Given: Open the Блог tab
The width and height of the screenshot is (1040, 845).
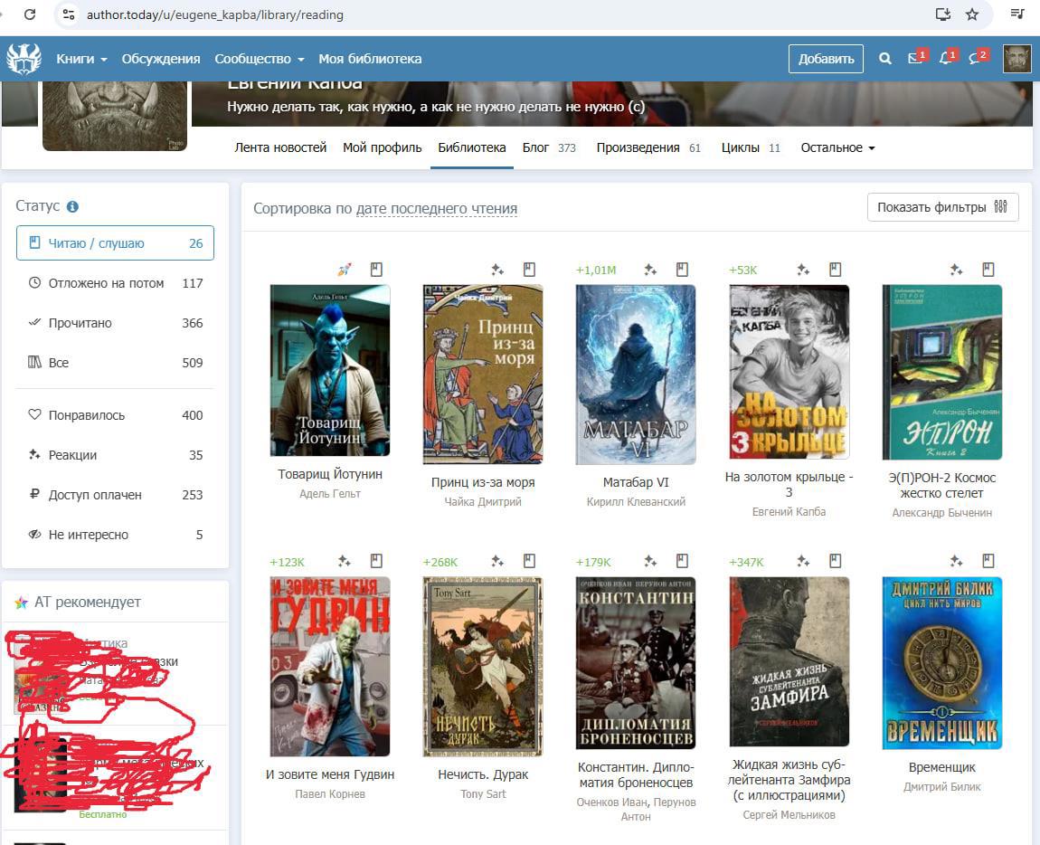Looking at the screenshot, I should click(x=535, y=147).
